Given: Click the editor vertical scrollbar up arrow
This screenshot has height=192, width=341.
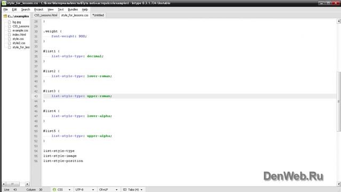Looking at the screenshot, I should click(x=339, y=21).
